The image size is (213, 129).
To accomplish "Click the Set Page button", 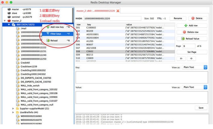I will pyautogui.click(x=192, y=52).
